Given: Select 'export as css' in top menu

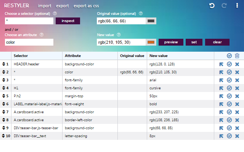Looking at the screenshot, I should click(x=87, y=6).
